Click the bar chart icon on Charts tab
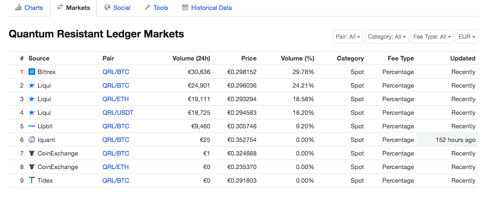This screenshot has width=499, height=202. pyautogui.click(x=18, y=7)
